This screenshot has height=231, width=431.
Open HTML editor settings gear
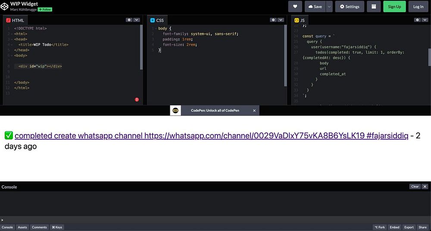click(x=129, y=20)
